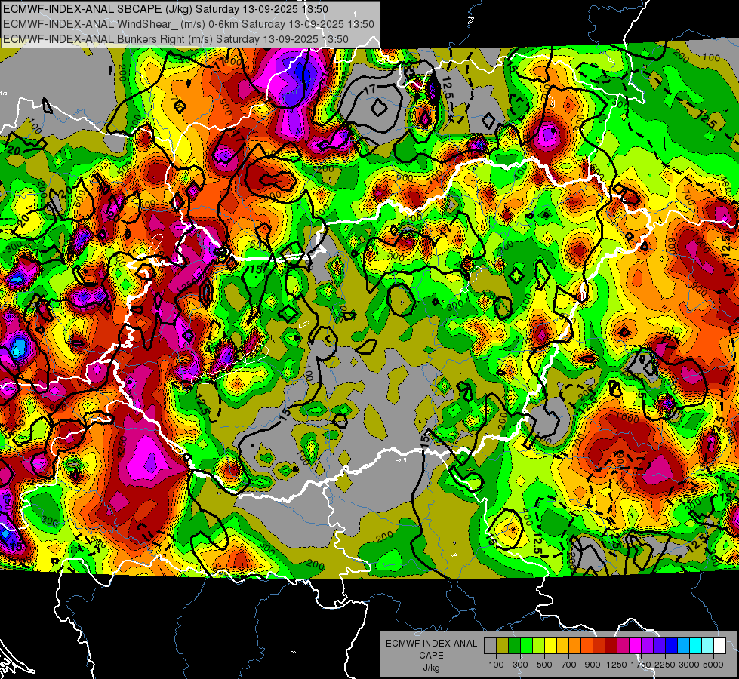The width and height of the screenshot is (739, 679).
Task: Pick the violet legend swatch left of 2250
Action: pos(659,646)
